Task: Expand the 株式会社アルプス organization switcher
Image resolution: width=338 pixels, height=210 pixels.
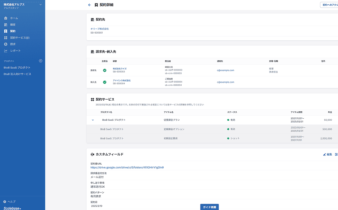Action: tap(40, 5)
